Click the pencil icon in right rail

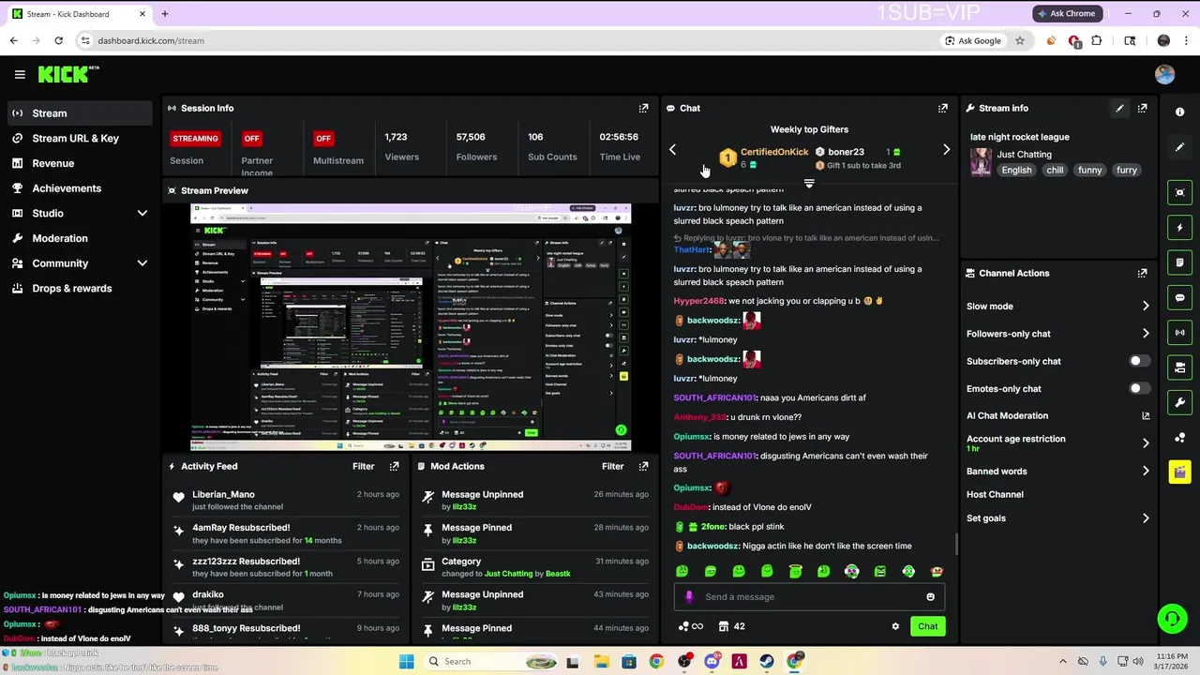1179,147
